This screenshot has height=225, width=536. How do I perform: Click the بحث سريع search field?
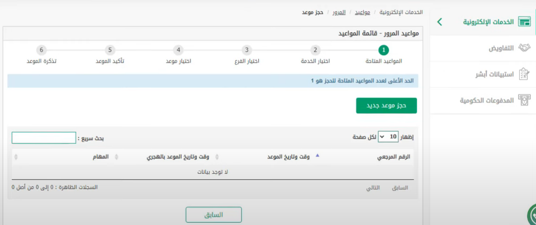(x=44, y=138)
